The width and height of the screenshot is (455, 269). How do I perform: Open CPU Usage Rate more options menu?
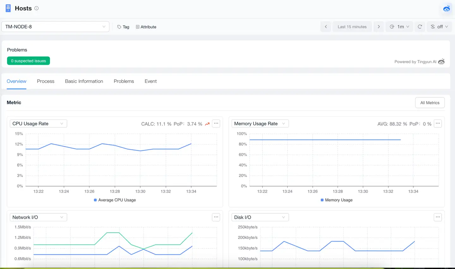point(216,124)
